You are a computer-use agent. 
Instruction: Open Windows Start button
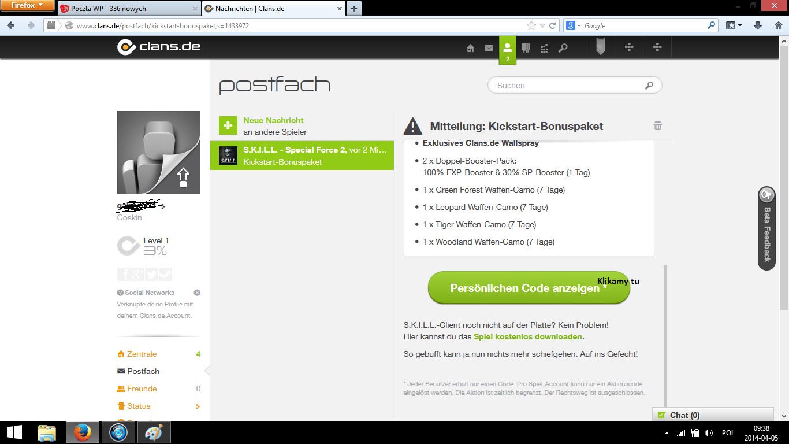point(14,432)
